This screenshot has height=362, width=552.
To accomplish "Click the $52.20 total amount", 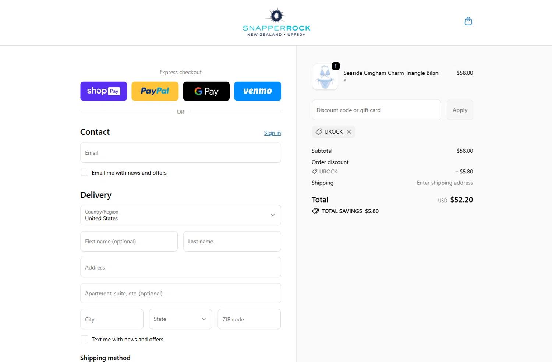I will tap(461, 200).
